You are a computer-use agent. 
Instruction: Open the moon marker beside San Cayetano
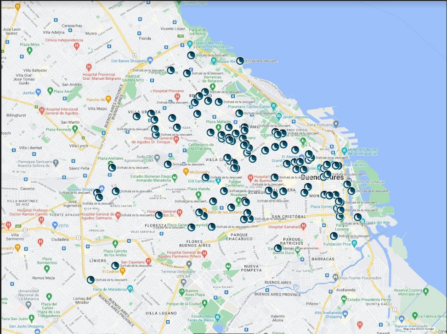115,265
